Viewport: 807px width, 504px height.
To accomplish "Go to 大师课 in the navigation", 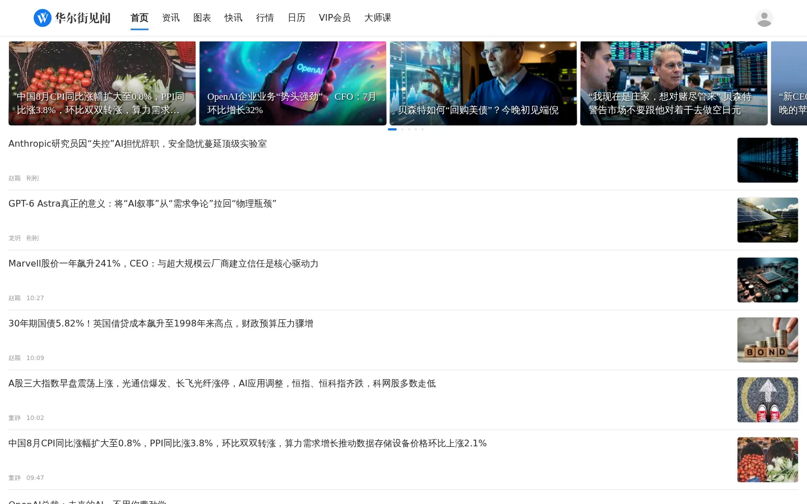I will coord(378,18).
